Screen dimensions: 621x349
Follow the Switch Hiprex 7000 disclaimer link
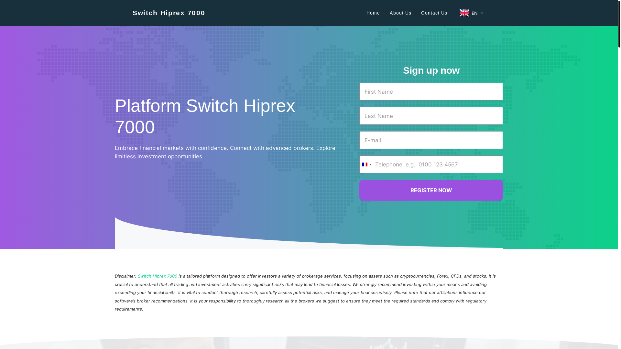coord(158,276)
